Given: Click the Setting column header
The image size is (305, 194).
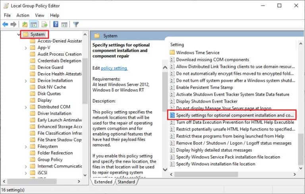Looking at the screenshot, I should click(177, 45).
